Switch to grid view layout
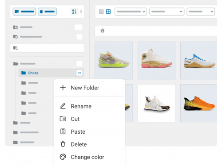Image resolution: width=222 pixels, height=166 pixels. (x=108, y=12)
